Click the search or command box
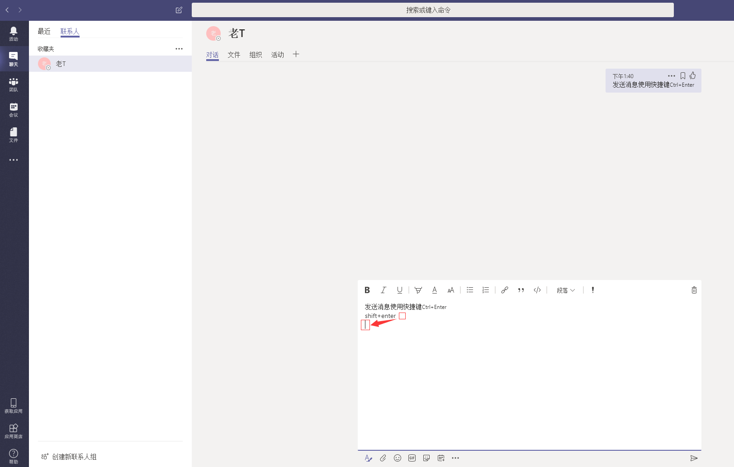Image resolution: width=734 pixels, height=467 pixels. coord(433,10)
